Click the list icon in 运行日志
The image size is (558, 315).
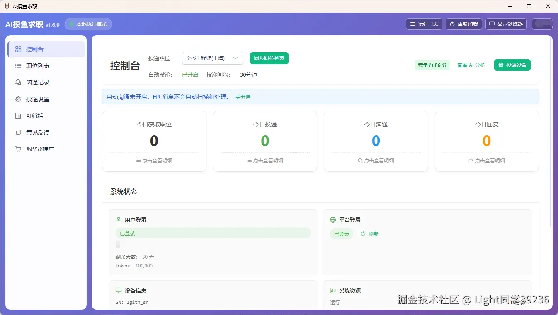pos(412,24)
